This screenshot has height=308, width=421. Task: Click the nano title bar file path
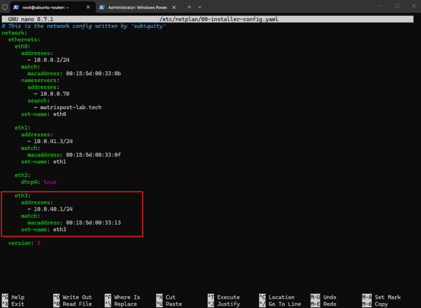219,19
